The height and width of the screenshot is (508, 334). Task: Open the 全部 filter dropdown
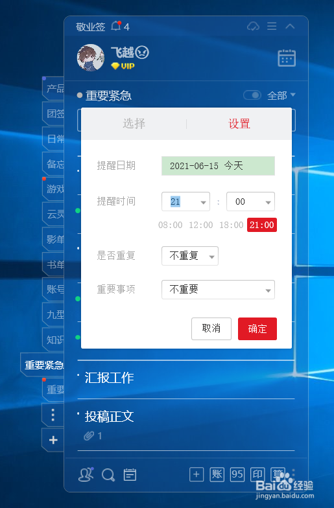[x=281, y=95]
